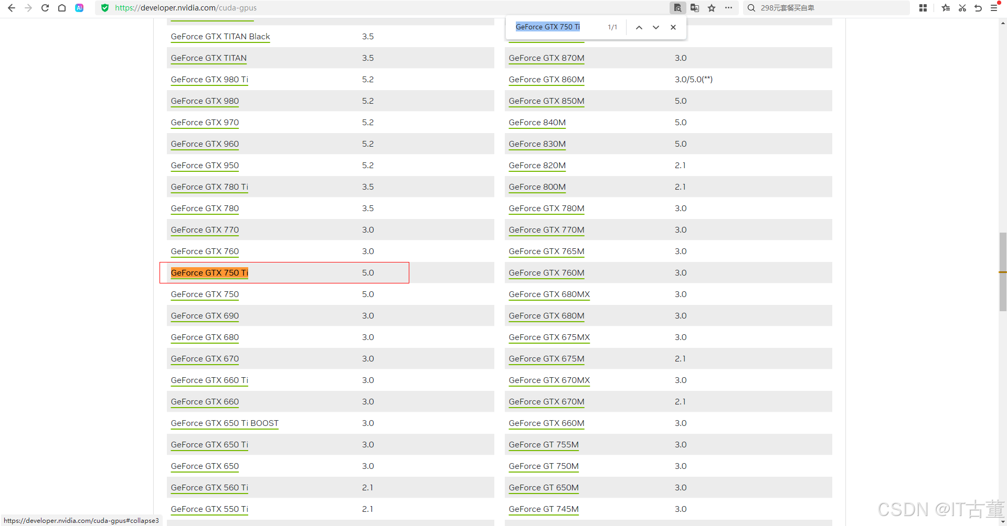Open the GeForce GTX 670MX link
Viewport: 1007px width, 526px height.
pyautogui.click(x=549, y=380)
